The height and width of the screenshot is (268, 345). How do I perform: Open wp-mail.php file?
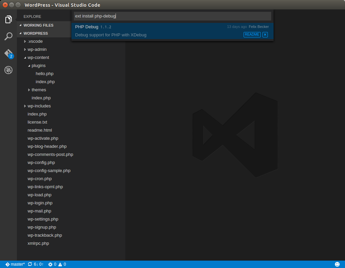point(39,211)
